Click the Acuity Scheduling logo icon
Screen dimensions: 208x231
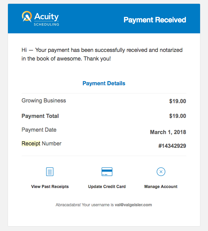click(27, 16)
